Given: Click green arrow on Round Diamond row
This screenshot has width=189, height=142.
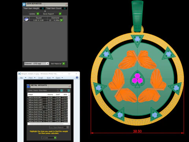Looking at the screenshot, I should tap(61, 20).
